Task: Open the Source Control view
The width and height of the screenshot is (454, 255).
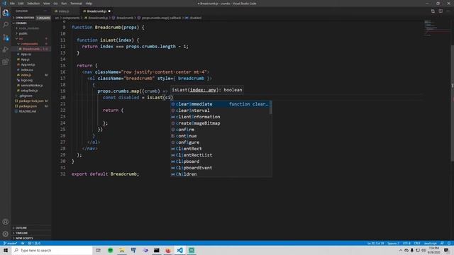Action: pos(6,38)
